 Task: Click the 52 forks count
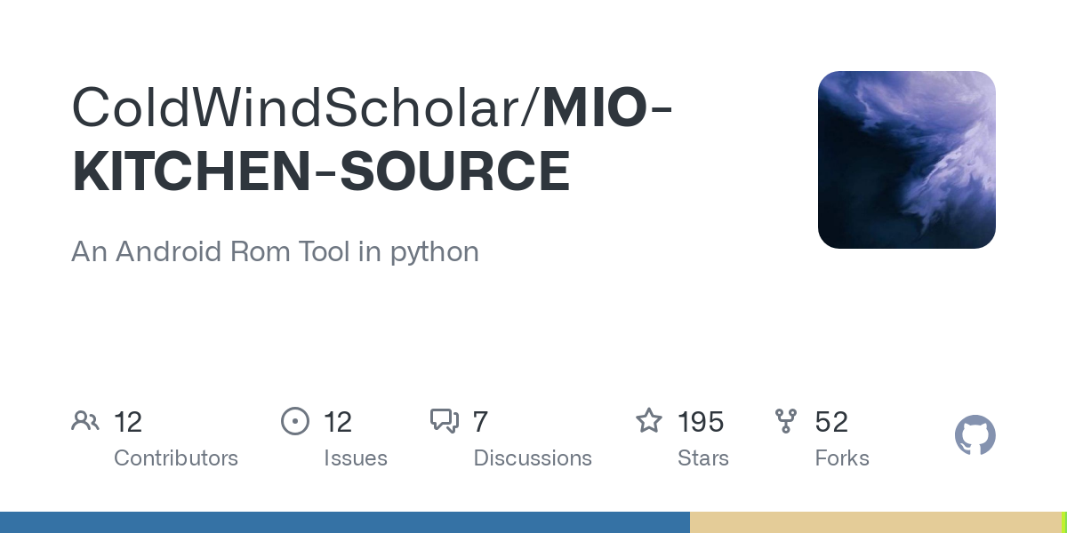tap(831, 422)
